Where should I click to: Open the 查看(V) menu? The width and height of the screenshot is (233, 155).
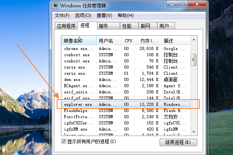point(104,15)
